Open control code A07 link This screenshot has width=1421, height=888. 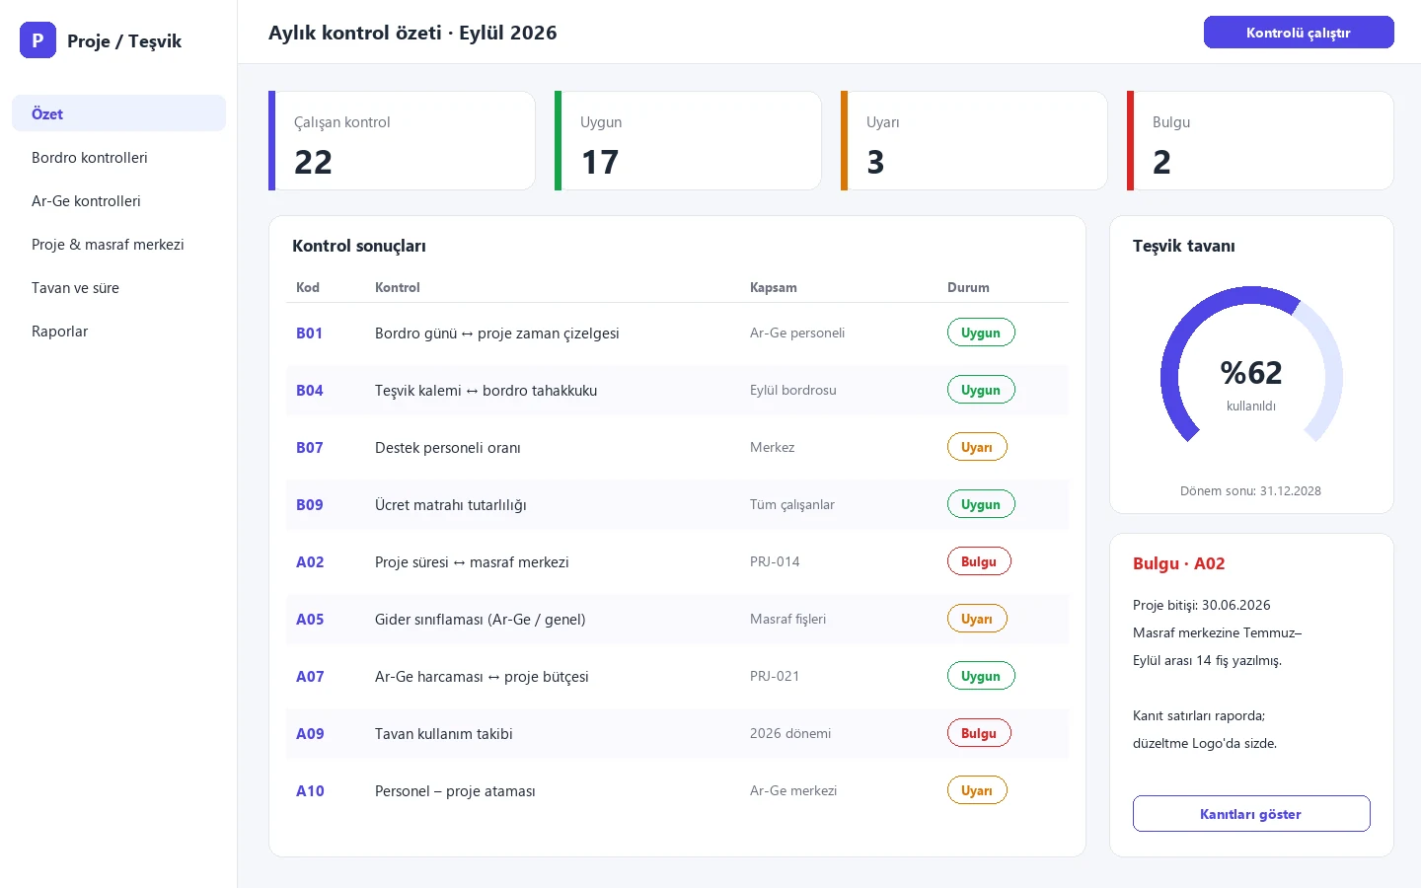point(310,677)
